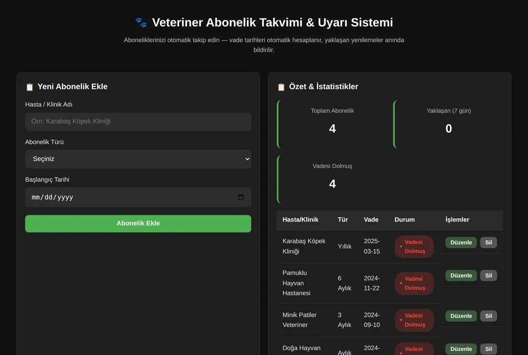Click the Yıllık type cell
The width and height of the screenshot is (528, 355).
click(x=345, y=246)
